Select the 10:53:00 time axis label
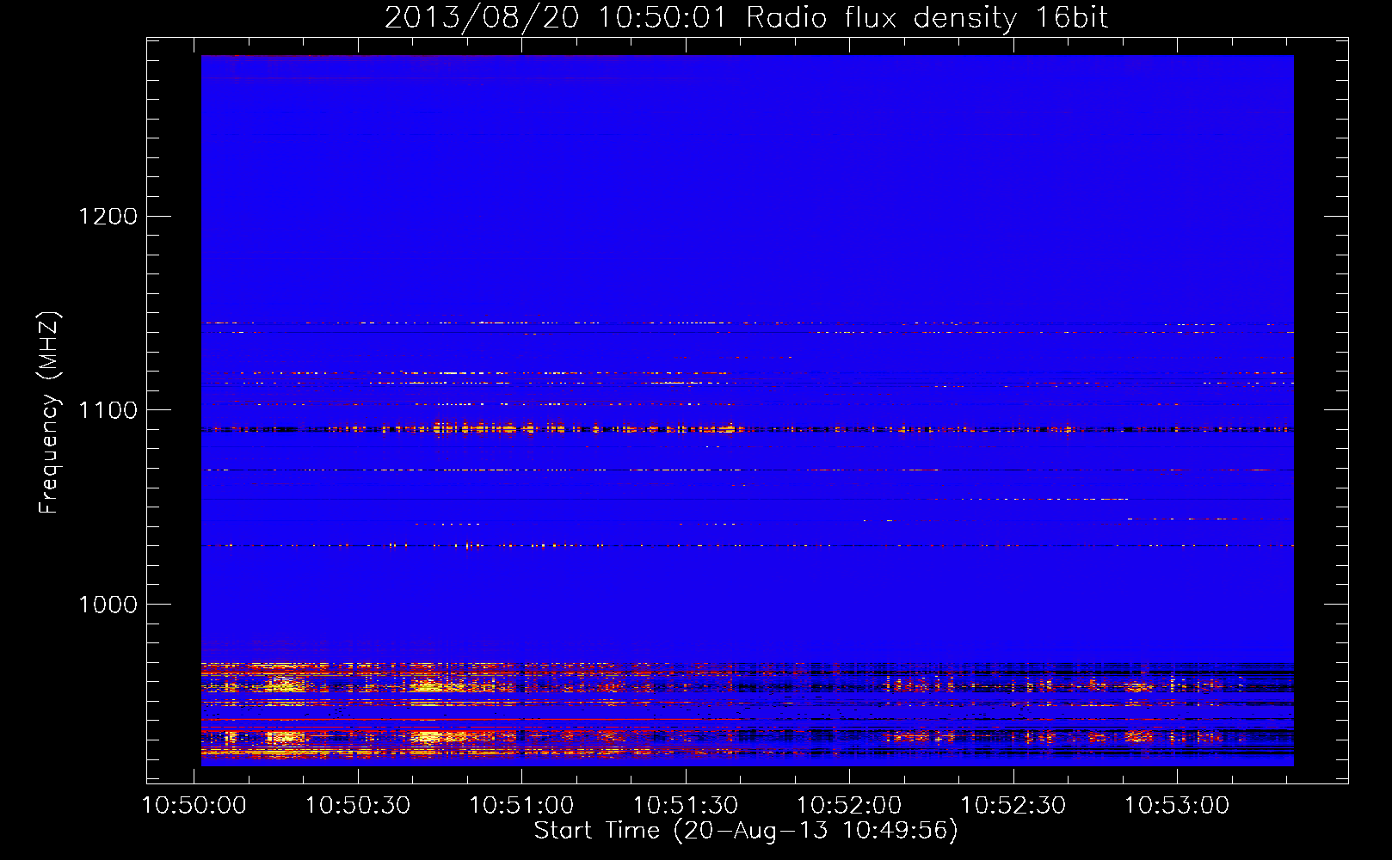 [1177, 806]
